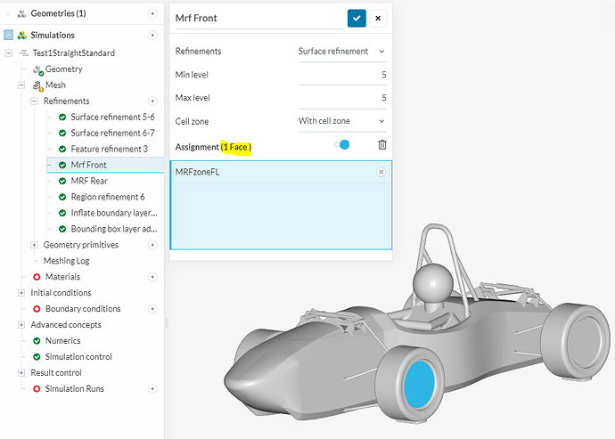Viewport: 615px width, 439px height.
Task: Click the Mesh icon with warning badge
Action: click(38, 85)
